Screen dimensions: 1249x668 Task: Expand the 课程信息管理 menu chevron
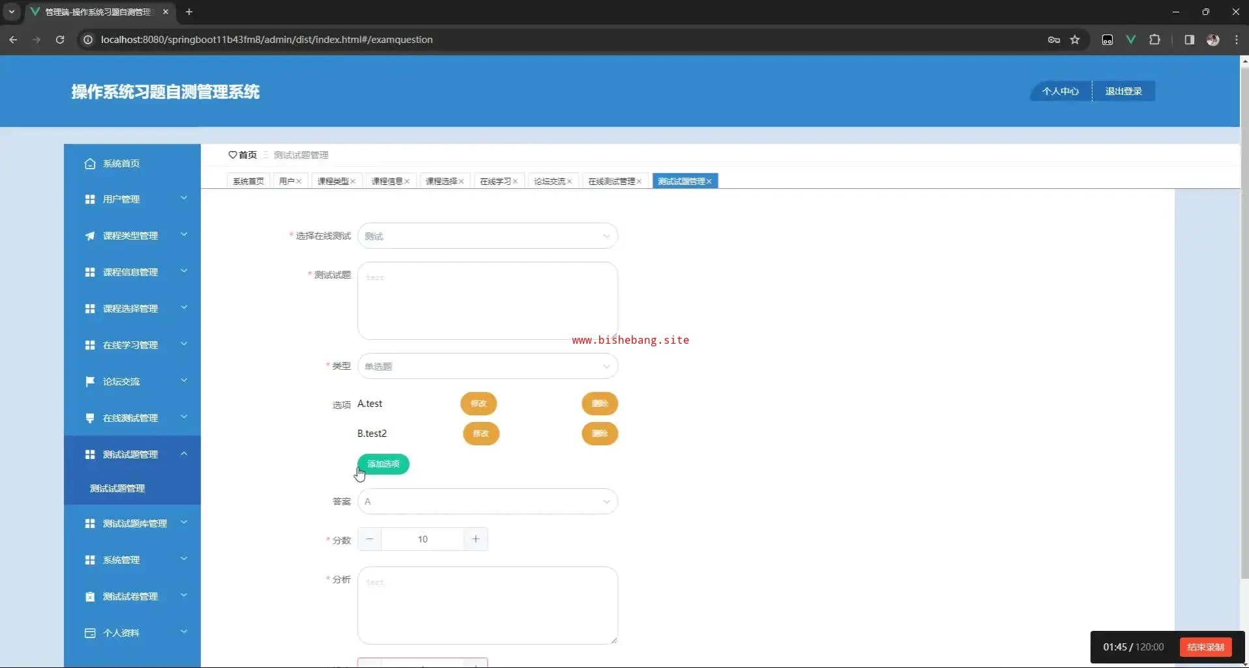click(184, 271)
